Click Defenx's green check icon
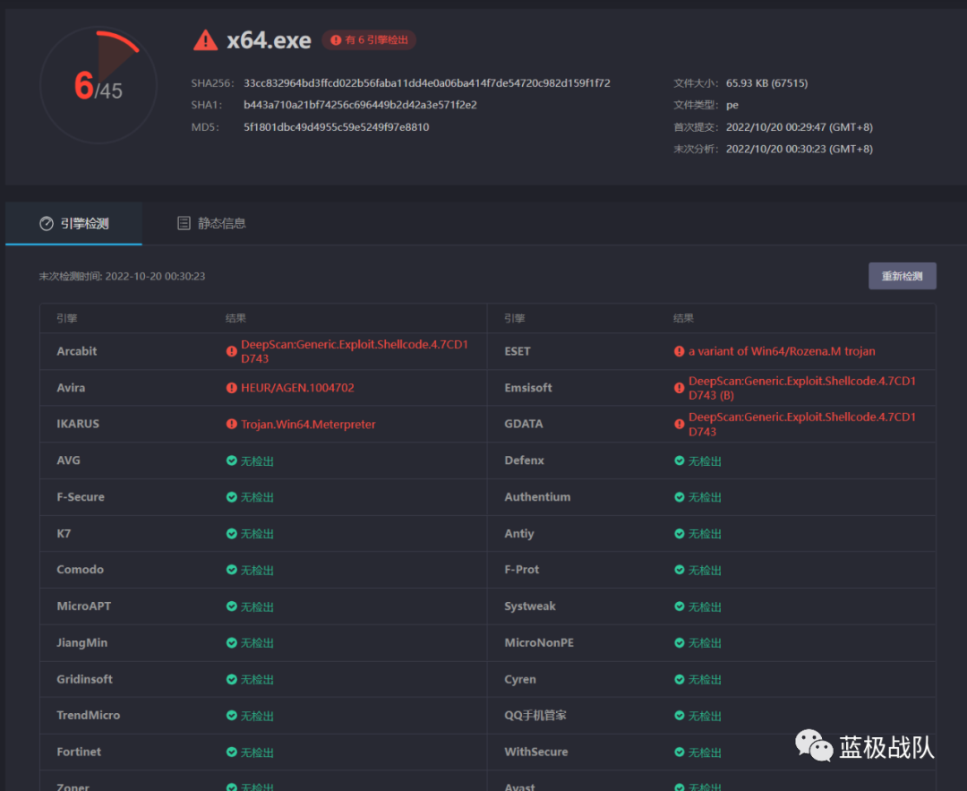The image size is (967, 791). click(x=679, y=460)
